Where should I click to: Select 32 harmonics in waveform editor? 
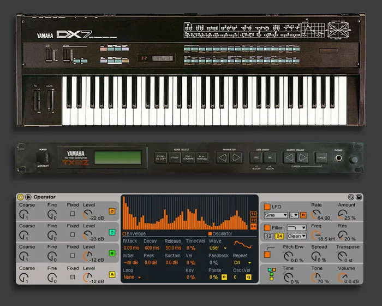(x=253, y=220)
